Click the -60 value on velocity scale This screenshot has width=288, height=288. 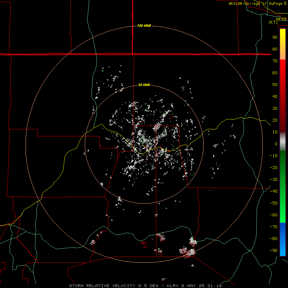click(x=274, y=215)
